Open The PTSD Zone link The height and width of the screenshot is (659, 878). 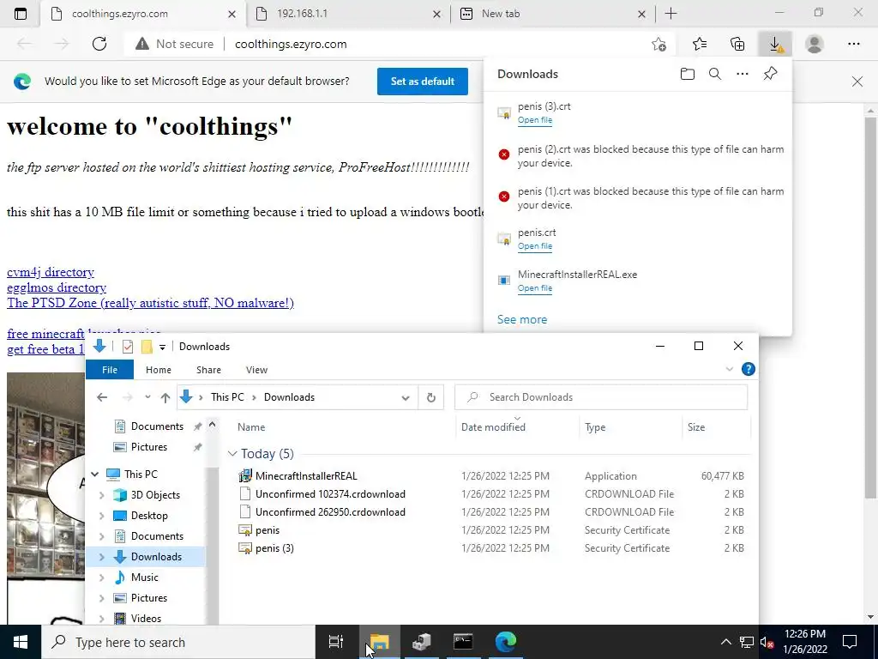coord(150,303)
